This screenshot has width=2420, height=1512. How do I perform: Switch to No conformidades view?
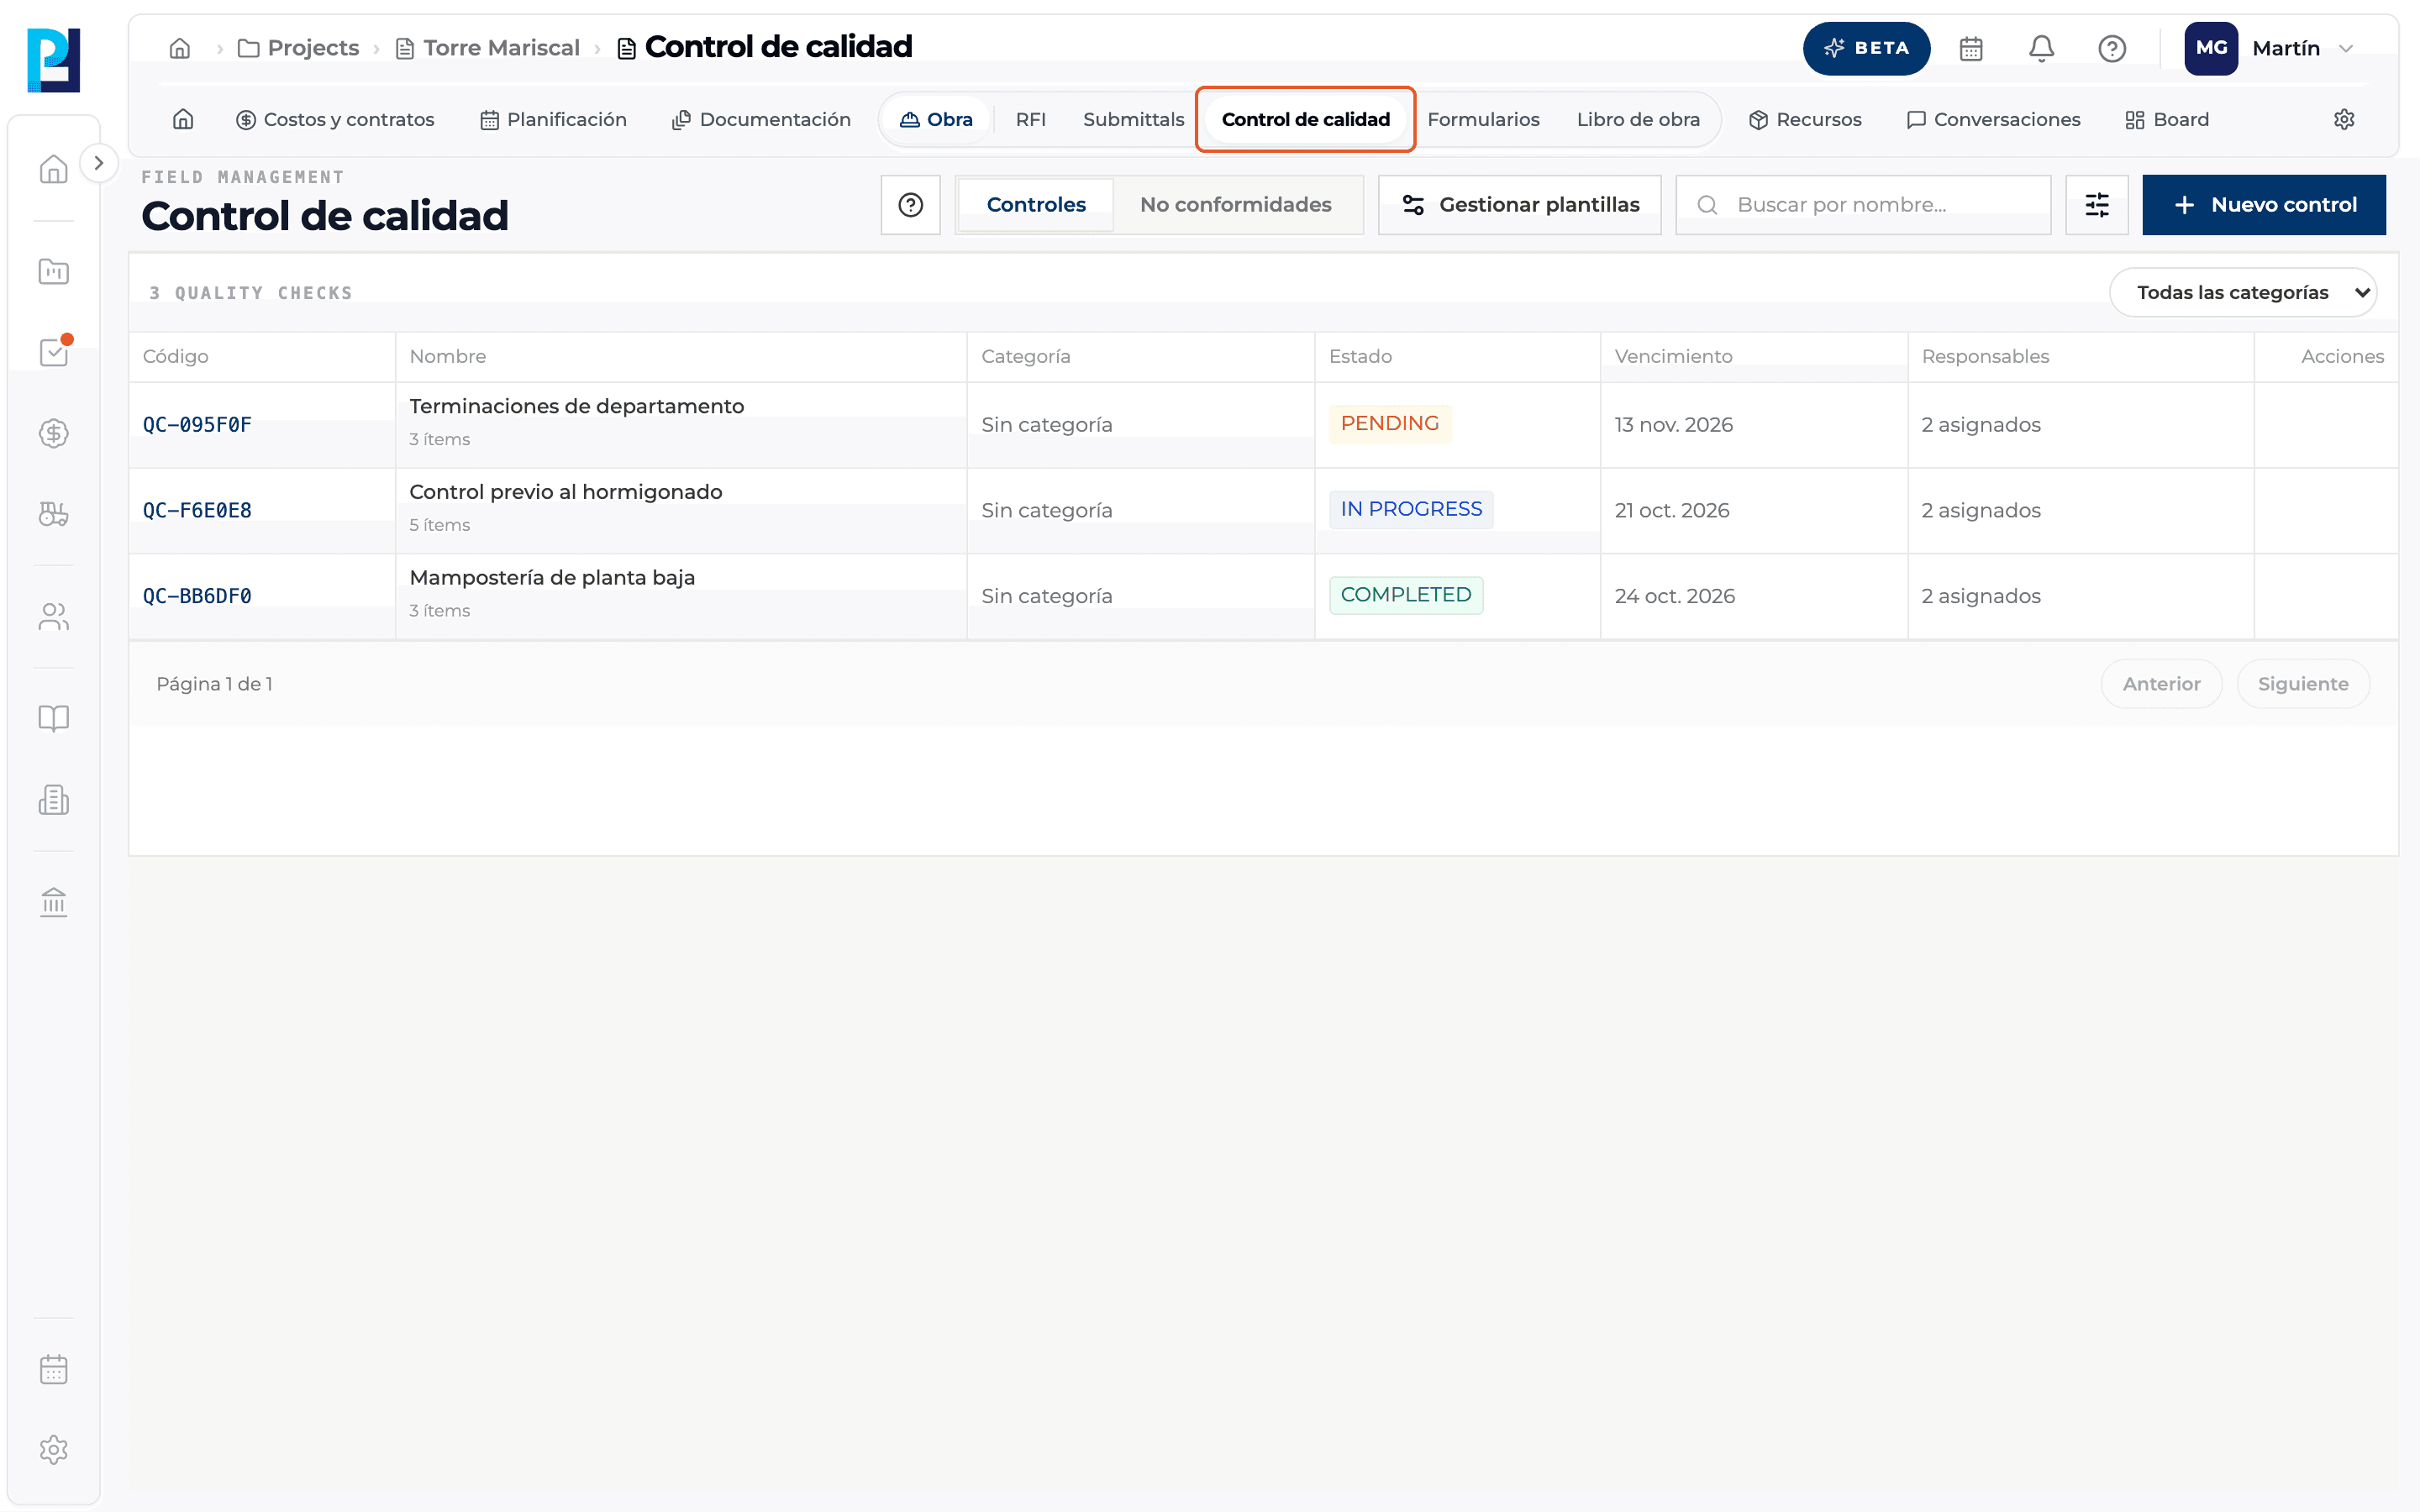click(1235, 205)
